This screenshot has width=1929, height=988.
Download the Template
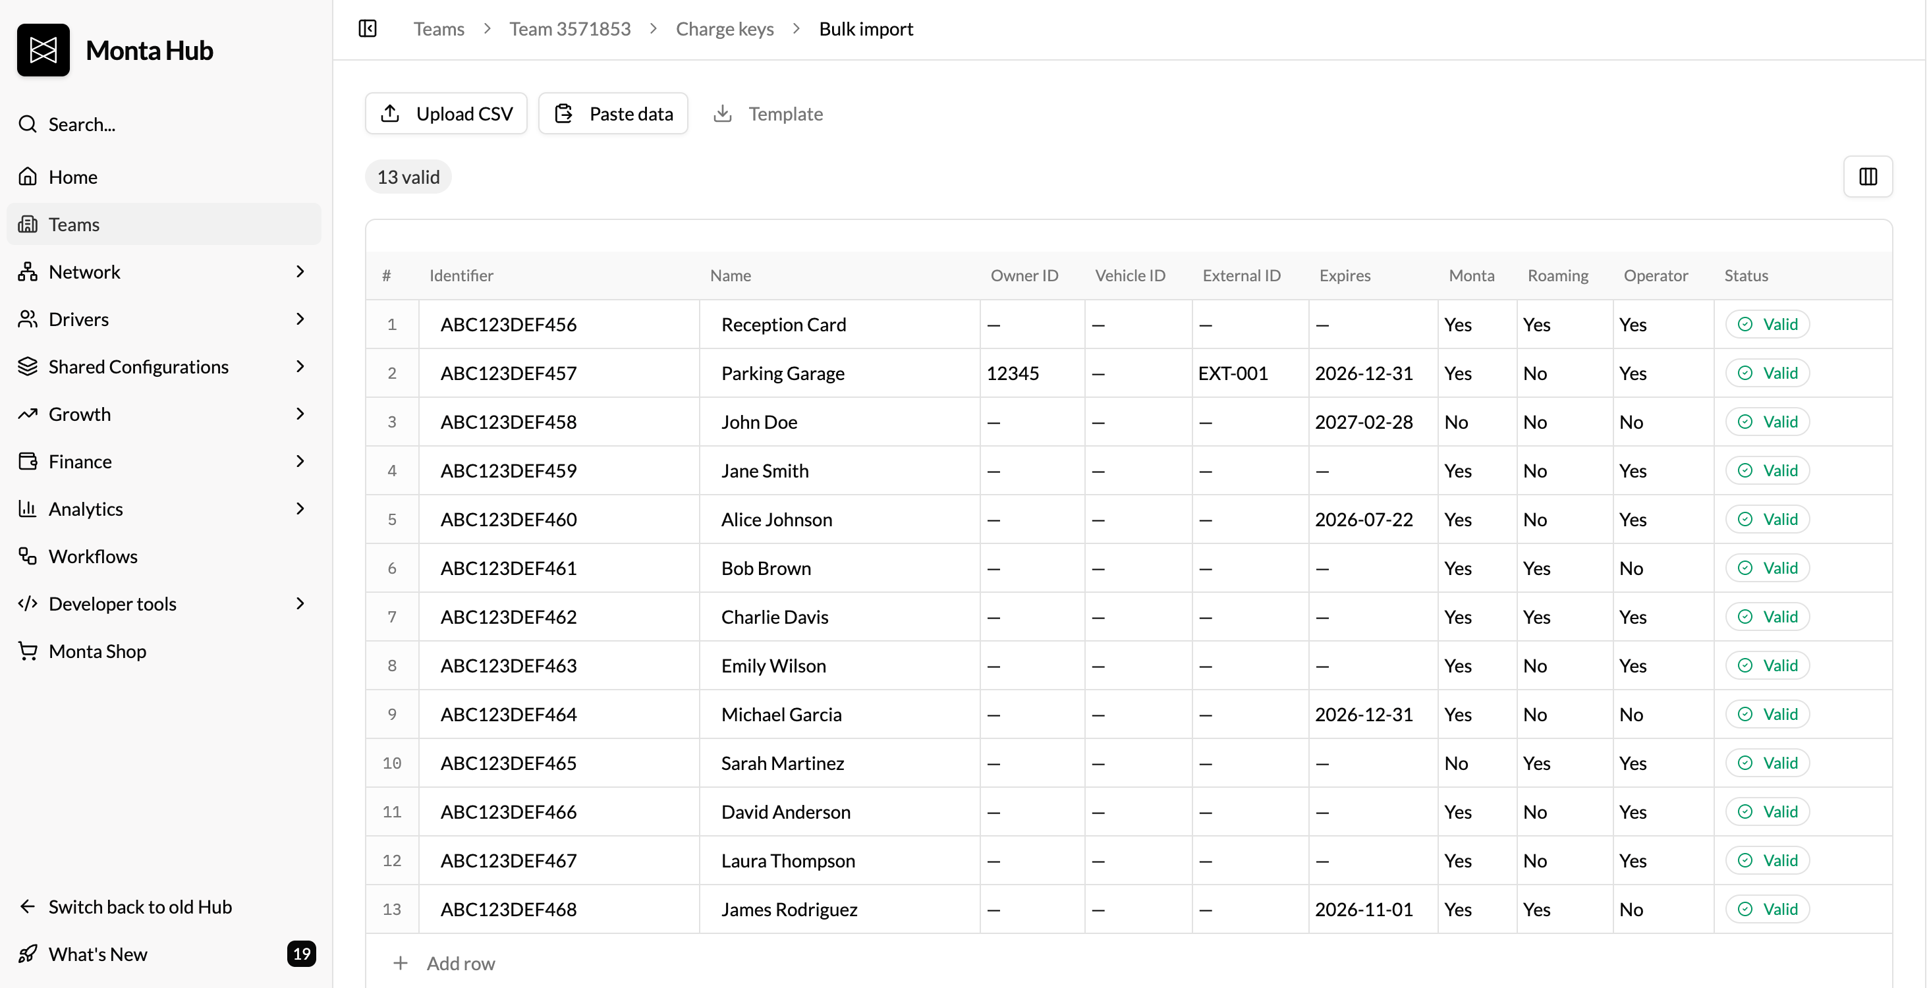pyautogui.click(x=768, y=114)
